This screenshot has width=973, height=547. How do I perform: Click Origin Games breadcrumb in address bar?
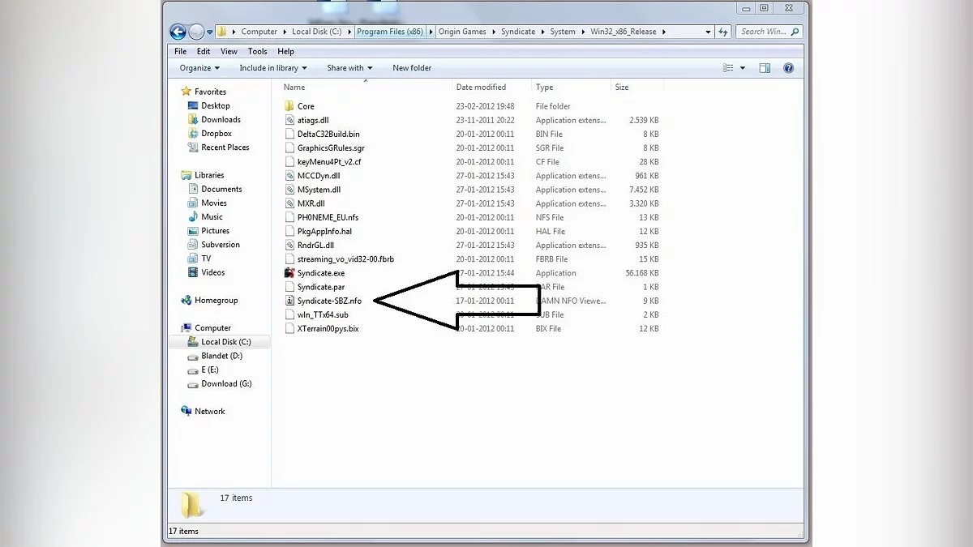pos(462,32)
